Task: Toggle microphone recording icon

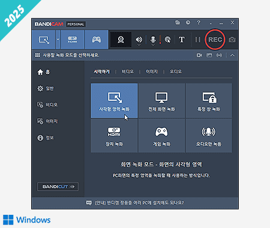Action: tap(153, 40)
